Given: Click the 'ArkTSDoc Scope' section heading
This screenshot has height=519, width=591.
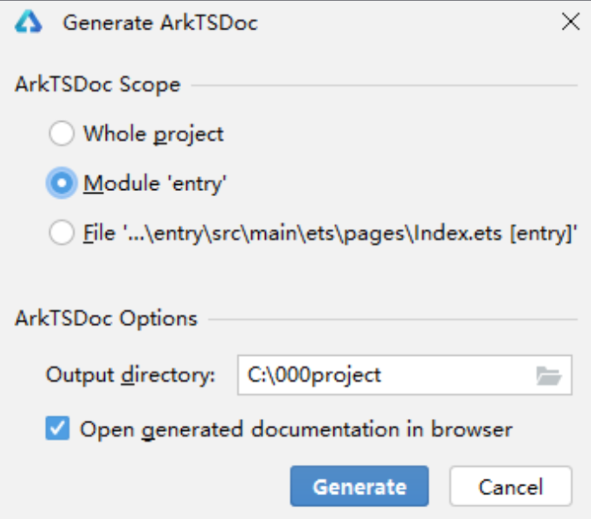Looking at the screenshot, I should 97,85.
